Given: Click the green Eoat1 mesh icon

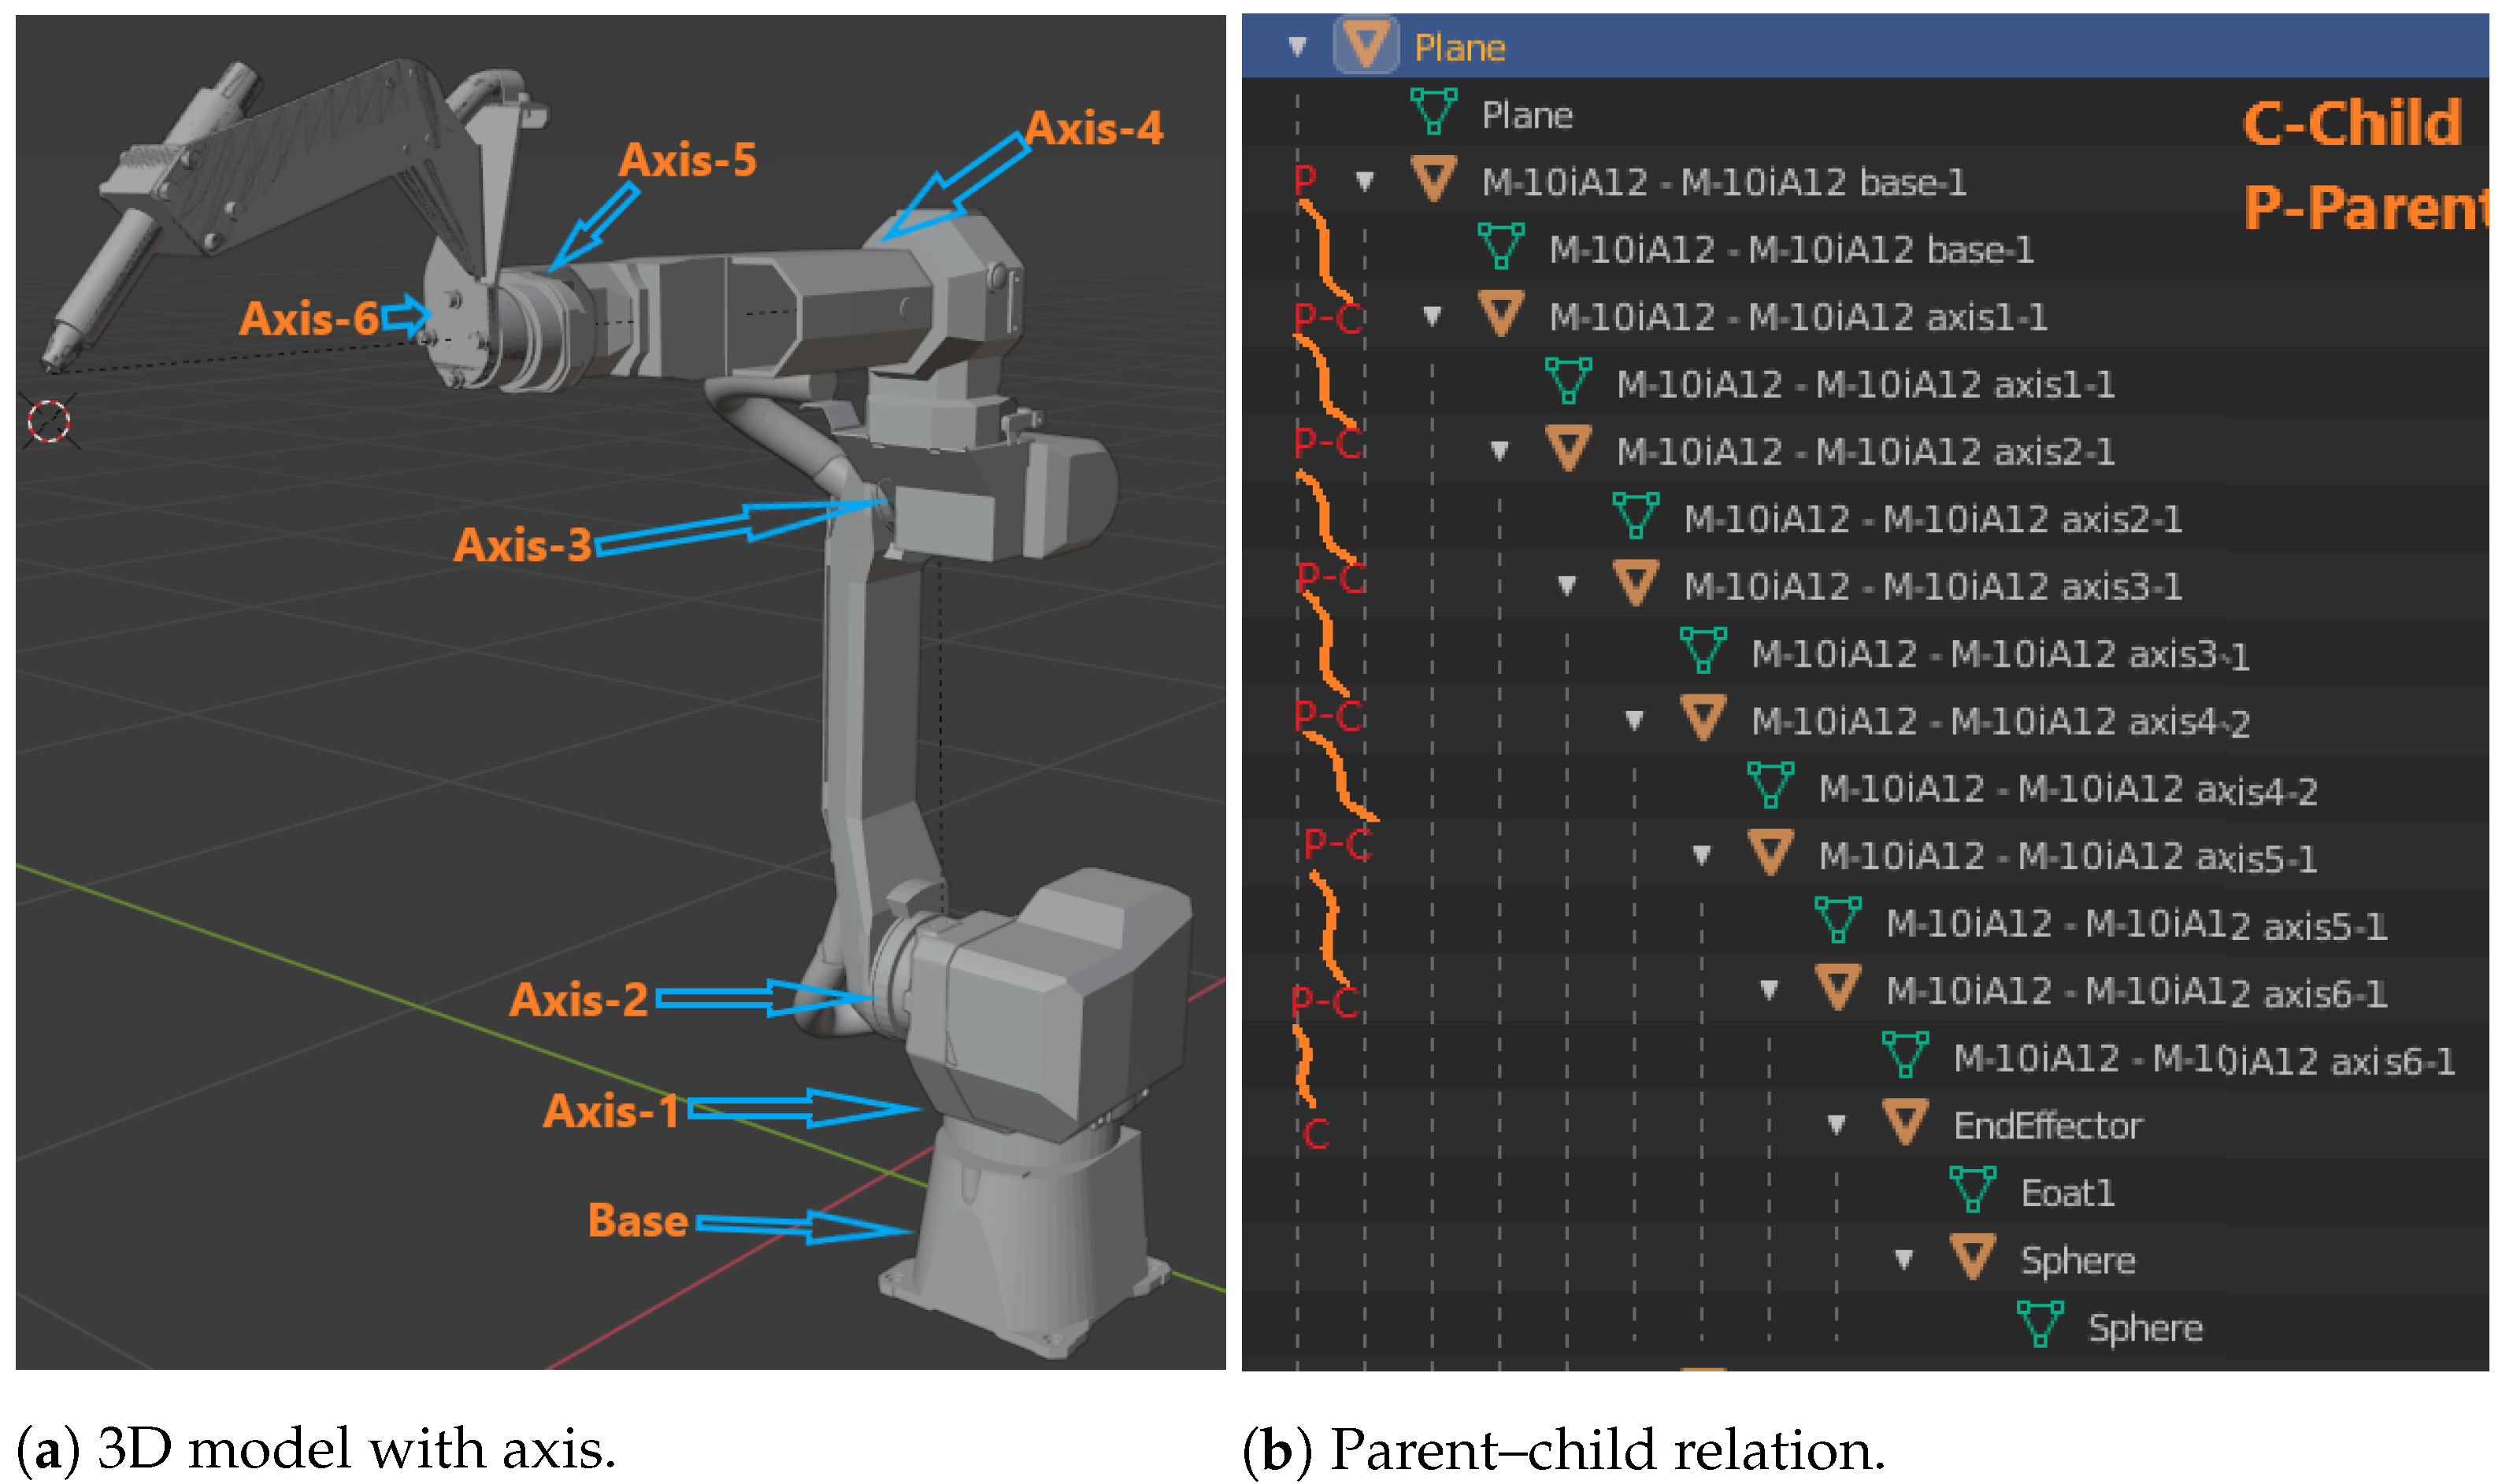Looking at the screenshot, I should click(1972, 1190).
